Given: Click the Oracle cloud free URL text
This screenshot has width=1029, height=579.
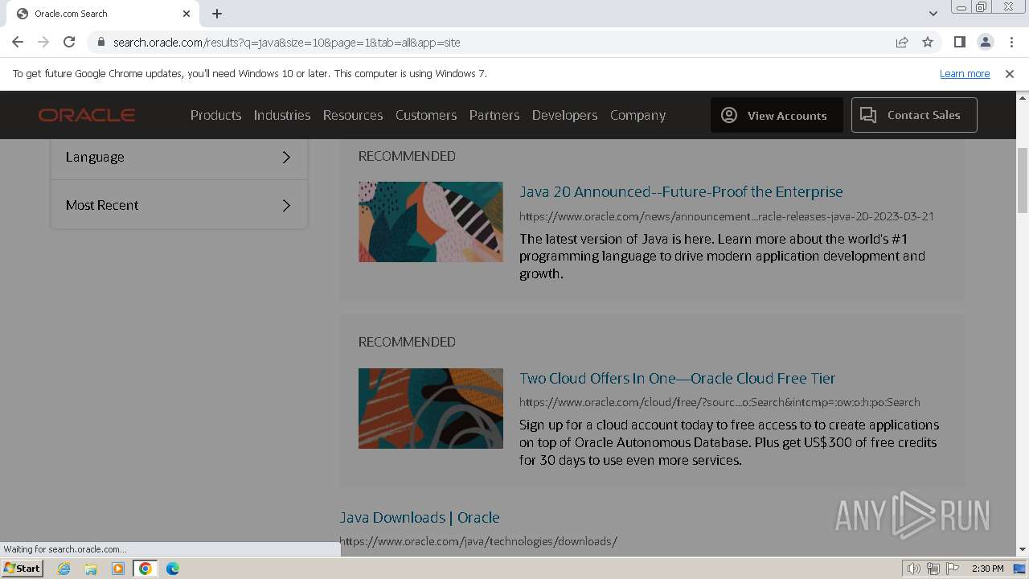Looking at the screenshot, I should [x=719, y=402].
